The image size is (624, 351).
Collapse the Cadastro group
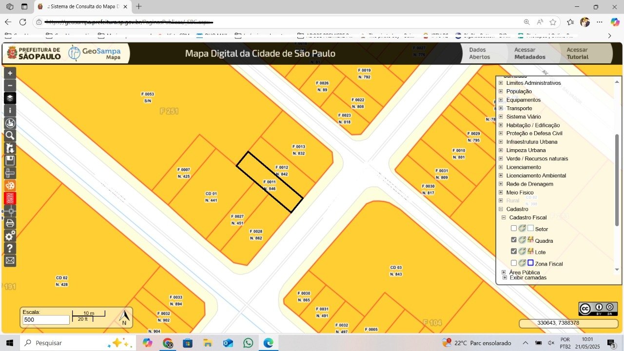[x=501, y=209]
